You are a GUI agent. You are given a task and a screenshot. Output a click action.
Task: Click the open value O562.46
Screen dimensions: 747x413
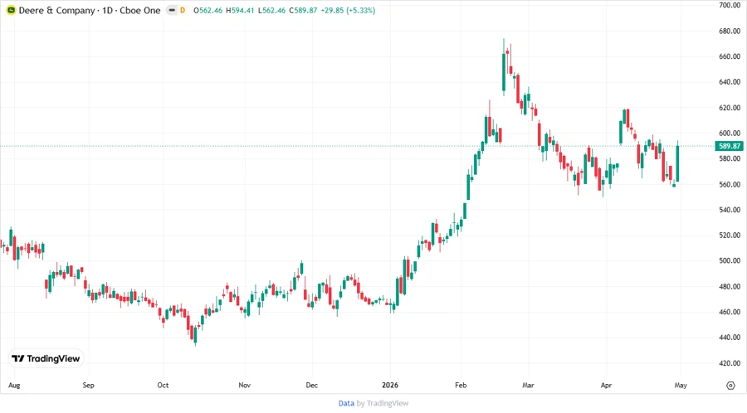click(x=207, y=10)
